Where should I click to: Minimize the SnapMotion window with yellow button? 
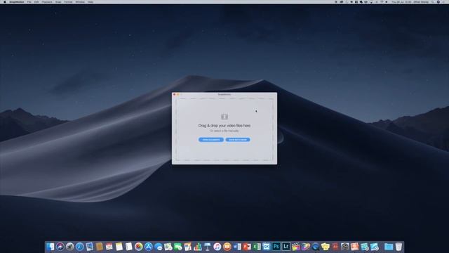[177, 94]
